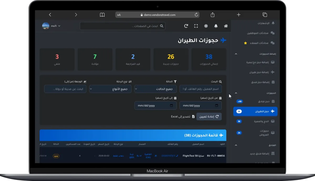Open the gear settings icon in header
The height and width of the screenshot is (181, 315).
(x=206, y=26)
